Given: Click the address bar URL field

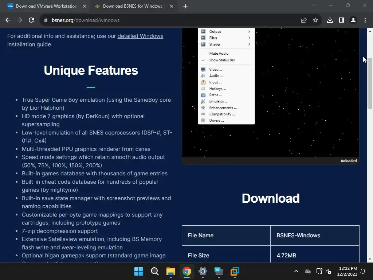Looking at the screenshot, I should [x=171, y=20].
